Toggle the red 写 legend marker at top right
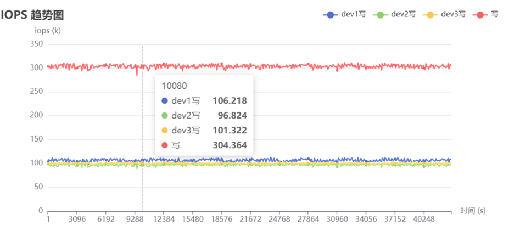The image size is (520, 242). click(x=480, y=15)
